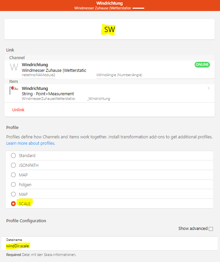
Task: Open the Windrichtung item row
Action: 100,93
